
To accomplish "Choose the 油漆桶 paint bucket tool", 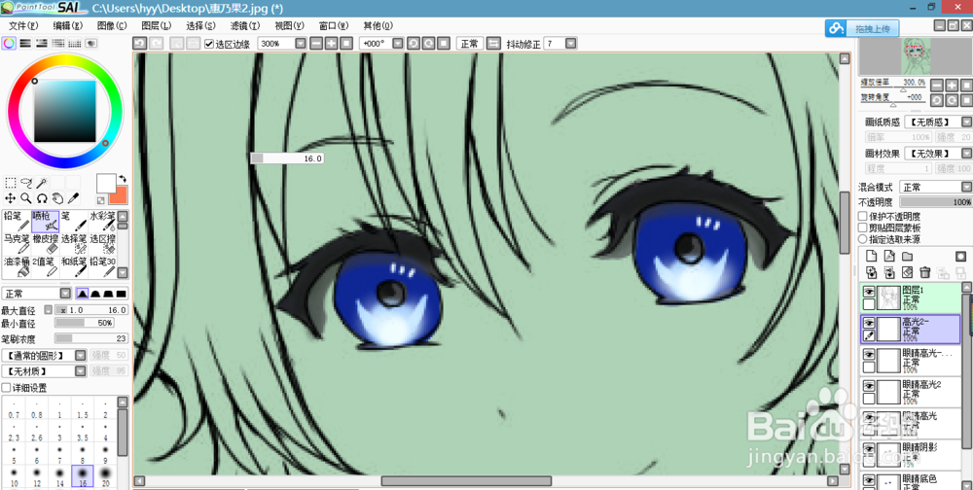I will click(17, 266).
